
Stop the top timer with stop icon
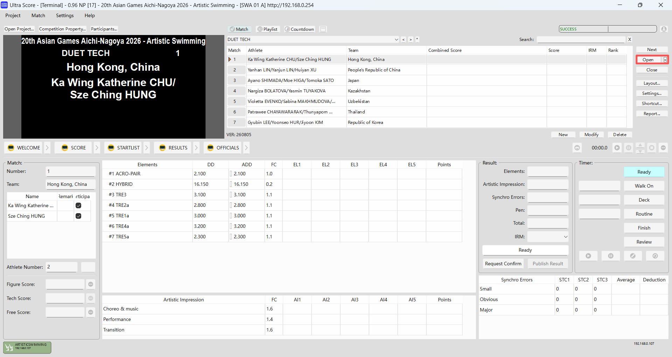pyautogui.click(x=652, y=148)
